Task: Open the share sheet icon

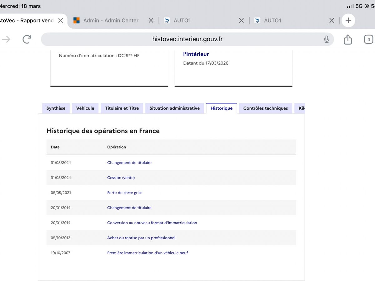Action: click(x=348, y=39)
